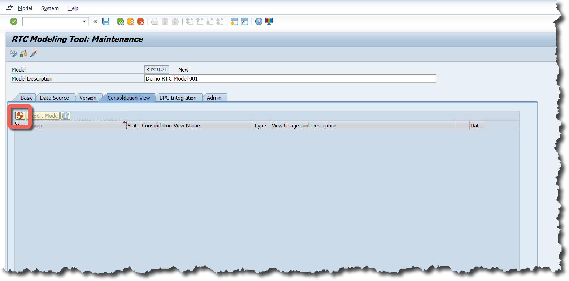Click the orange Exit icon
This screenshot has width=569, height=281.
(130, 22)
